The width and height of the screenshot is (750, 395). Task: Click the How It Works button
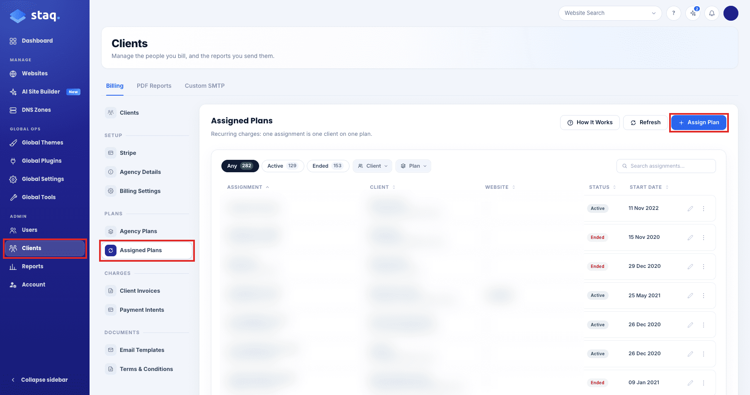point(590,123)
